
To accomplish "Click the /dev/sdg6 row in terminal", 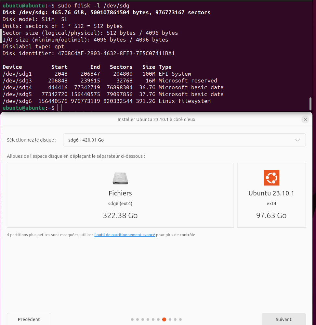I will pos(107,101).
